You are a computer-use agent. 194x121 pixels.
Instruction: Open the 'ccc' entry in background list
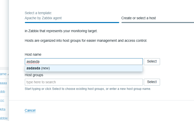point(3,100)
